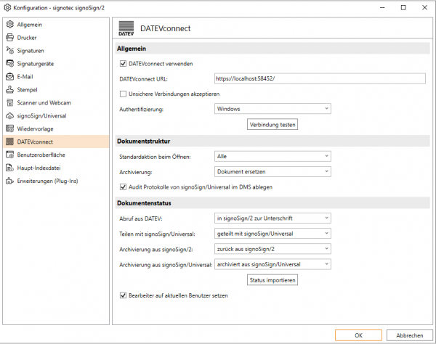Click the Signaturgeräte device icon

pyautogui.click(x=10, y=64)
